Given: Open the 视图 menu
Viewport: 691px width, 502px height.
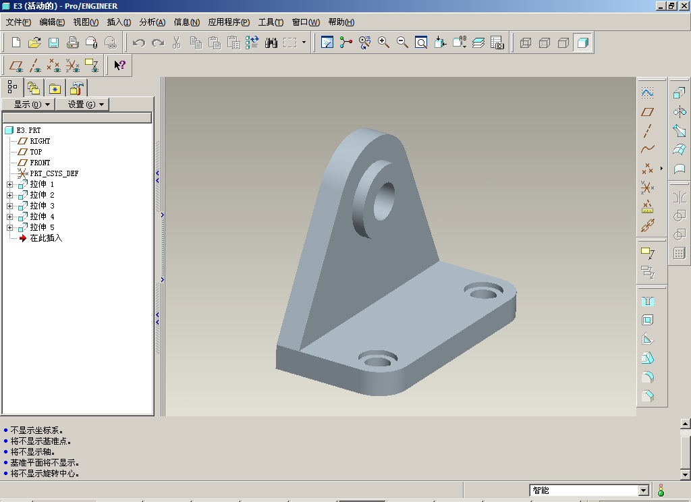Looking at the screenshot, I should point(86,22).
